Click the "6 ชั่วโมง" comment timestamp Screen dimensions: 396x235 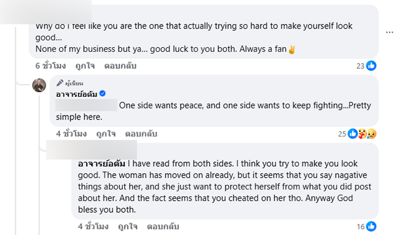click(50, 66)
